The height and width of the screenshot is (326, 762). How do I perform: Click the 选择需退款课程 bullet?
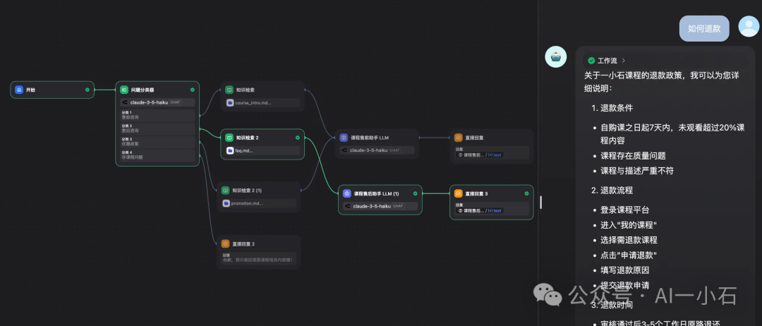(629, 240)
